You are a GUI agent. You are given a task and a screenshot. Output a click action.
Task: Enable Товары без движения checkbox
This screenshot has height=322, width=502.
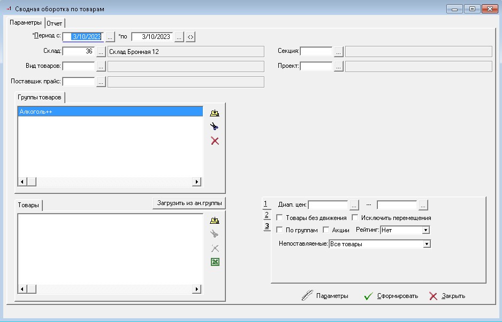pos(279,218)
